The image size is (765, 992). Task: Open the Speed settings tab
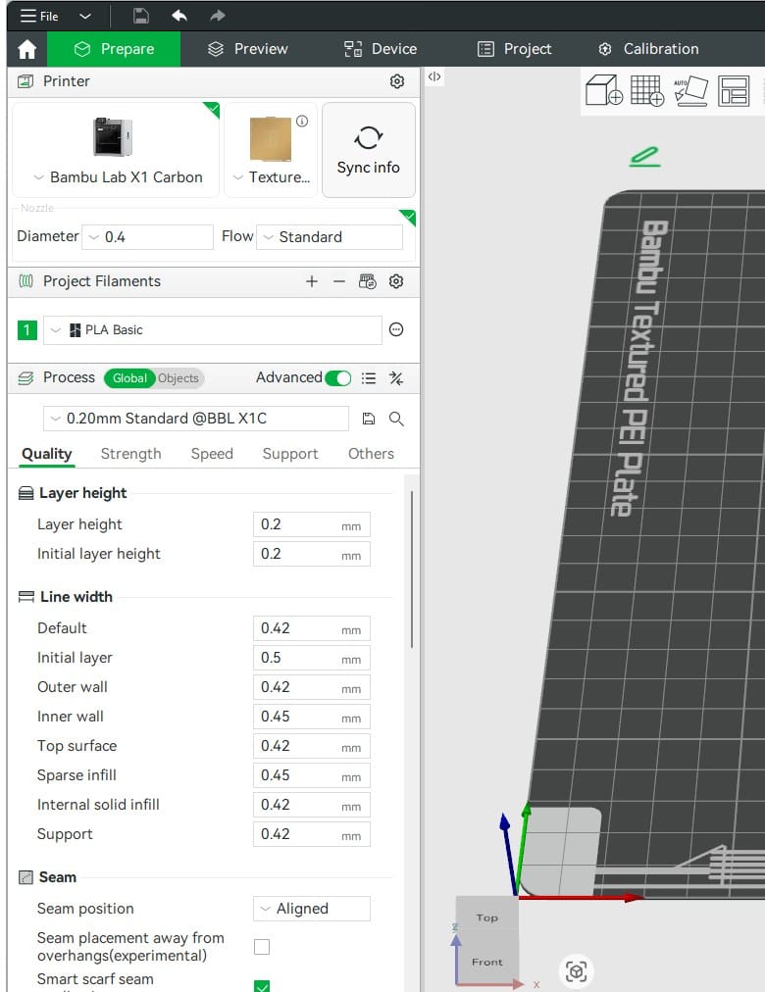click(212, 454)
